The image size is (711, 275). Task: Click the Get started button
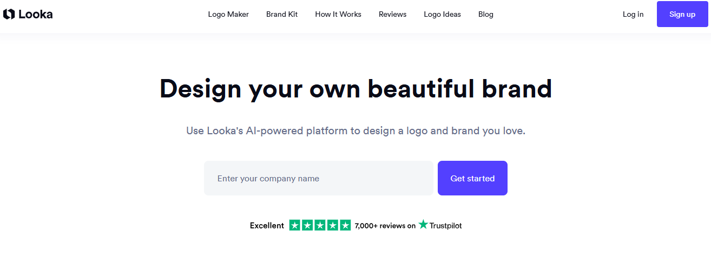point(472,178)
